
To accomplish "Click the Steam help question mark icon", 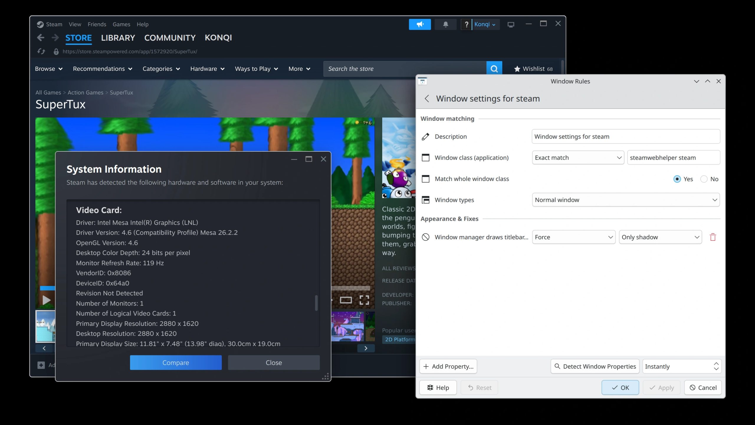I will click(466, 24).
